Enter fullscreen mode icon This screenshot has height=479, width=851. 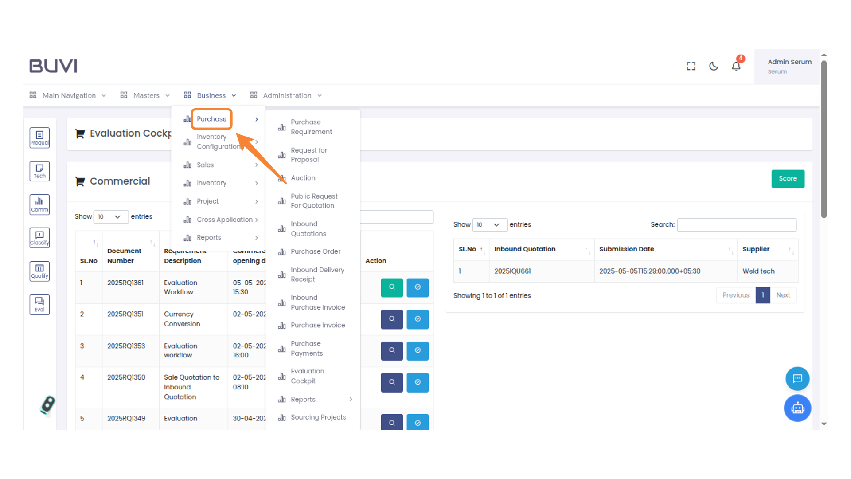click(x=691, y=66)
